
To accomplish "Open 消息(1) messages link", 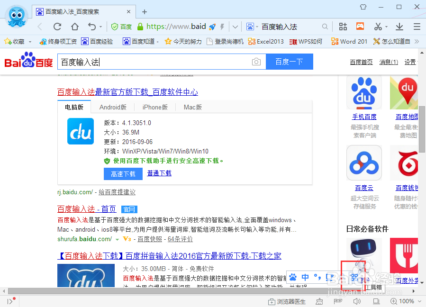I will click(389, 62).
